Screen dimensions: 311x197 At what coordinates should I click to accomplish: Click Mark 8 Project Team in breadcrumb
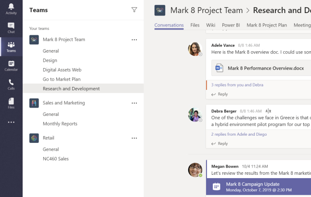[x=207, y=10]
